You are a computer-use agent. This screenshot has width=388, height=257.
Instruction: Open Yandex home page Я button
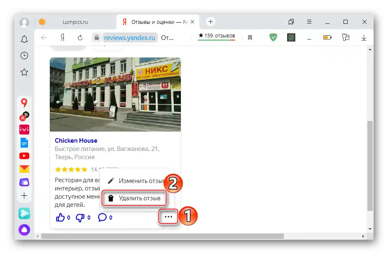62,37
